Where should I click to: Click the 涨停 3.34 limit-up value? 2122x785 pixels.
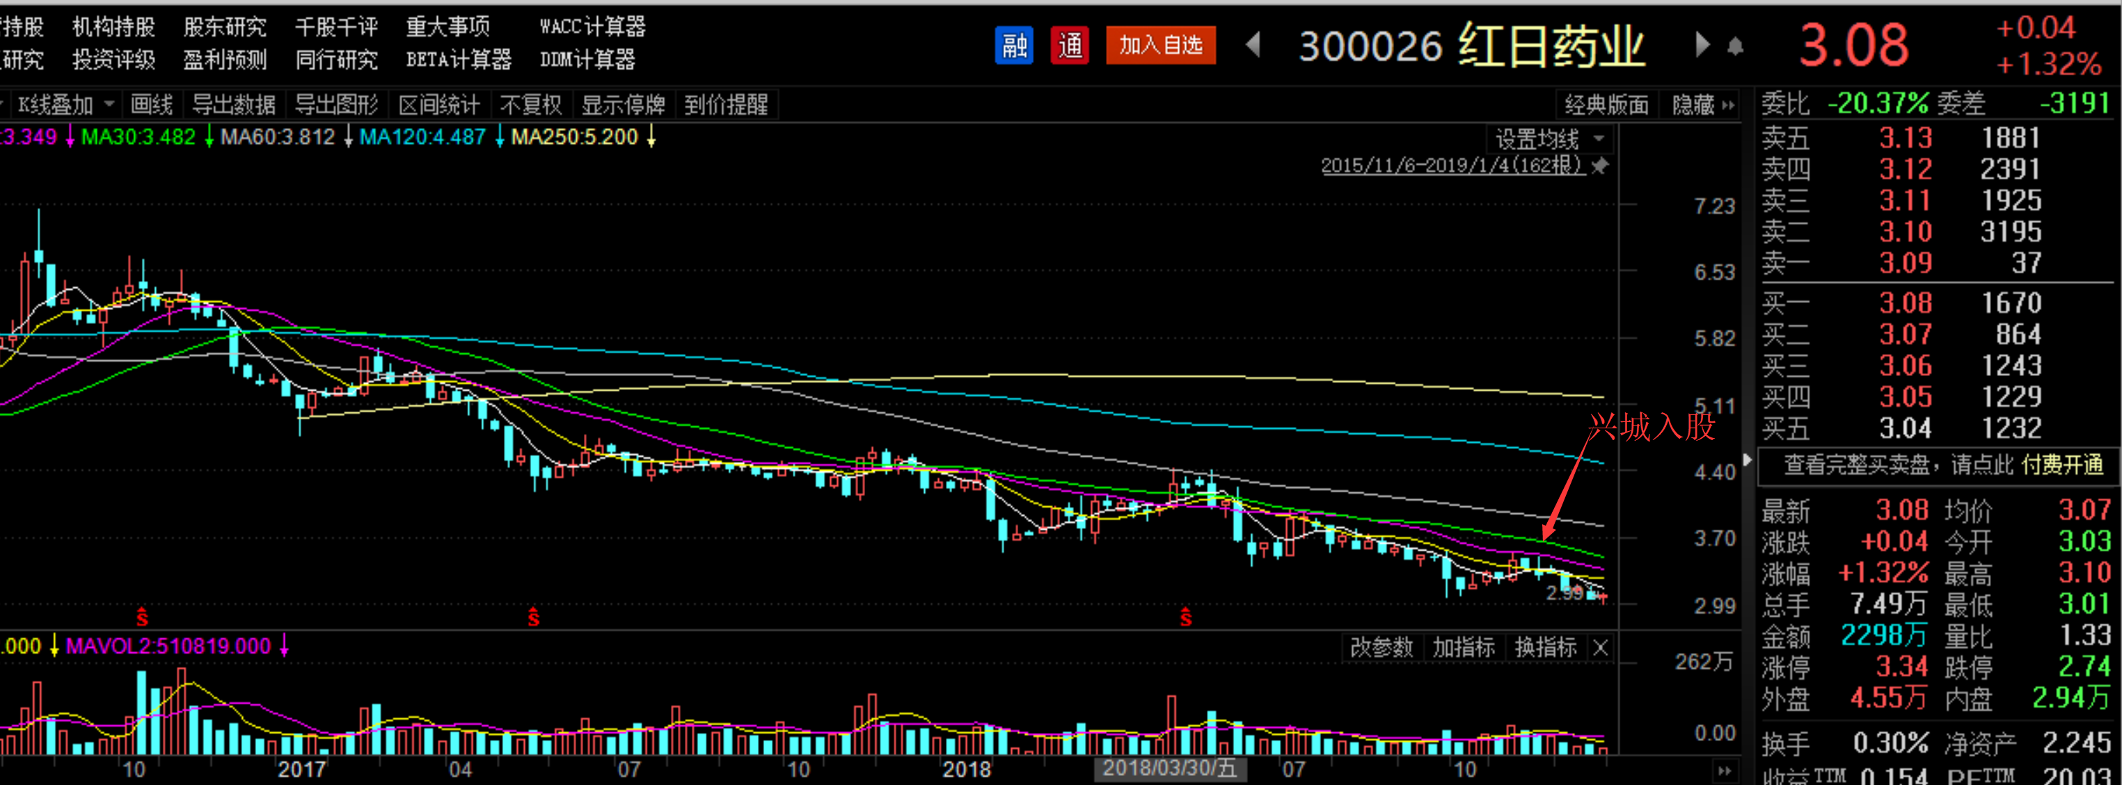point(1901,667)
